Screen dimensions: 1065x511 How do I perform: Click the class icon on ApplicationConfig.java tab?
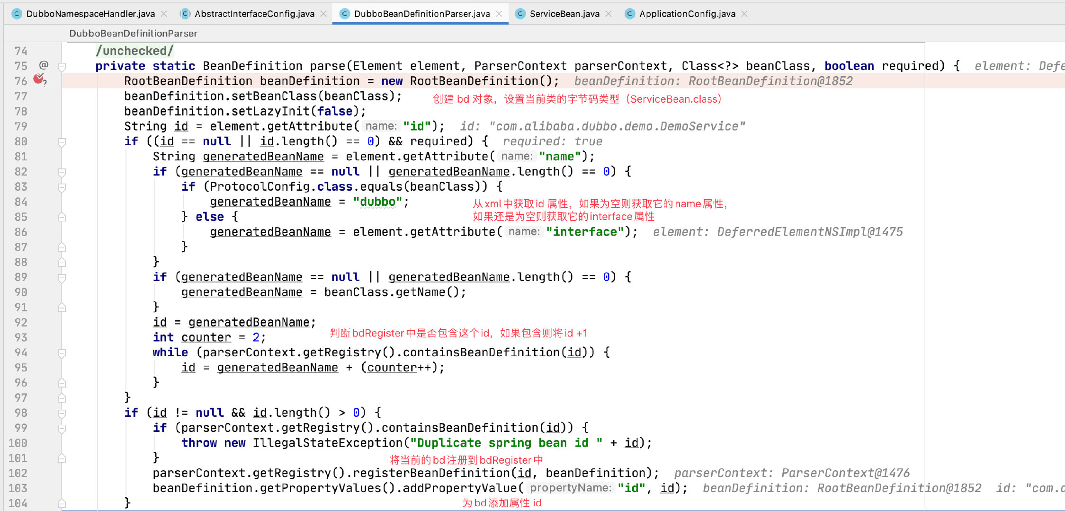(629, 14)
